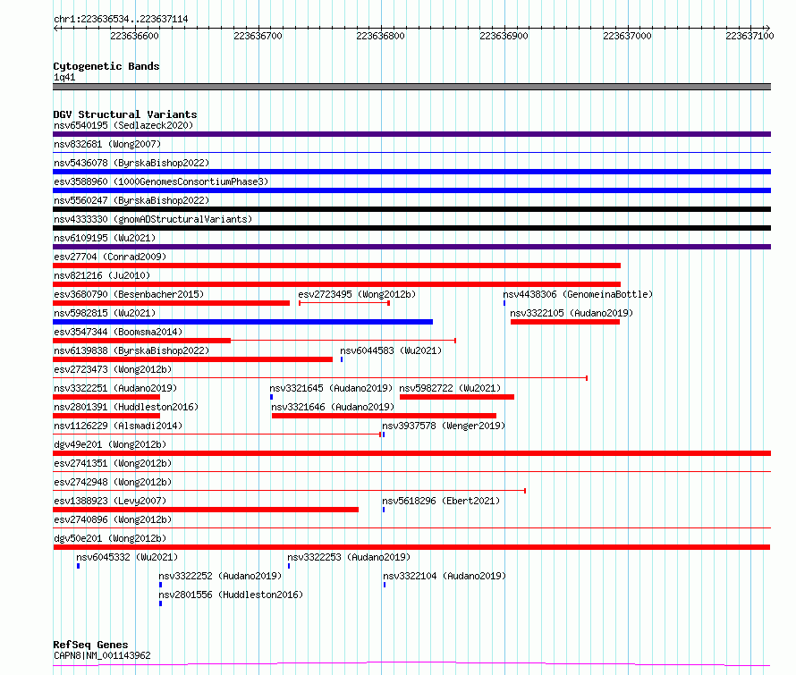
Task: Click nsv5982722 (Wu2021) label
Action: 450,388
